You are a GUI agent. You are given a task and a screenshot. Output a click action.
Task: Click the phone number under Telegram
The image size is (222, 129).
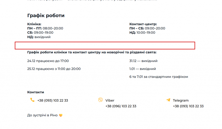pyautogui.click(x=188, y=106)
